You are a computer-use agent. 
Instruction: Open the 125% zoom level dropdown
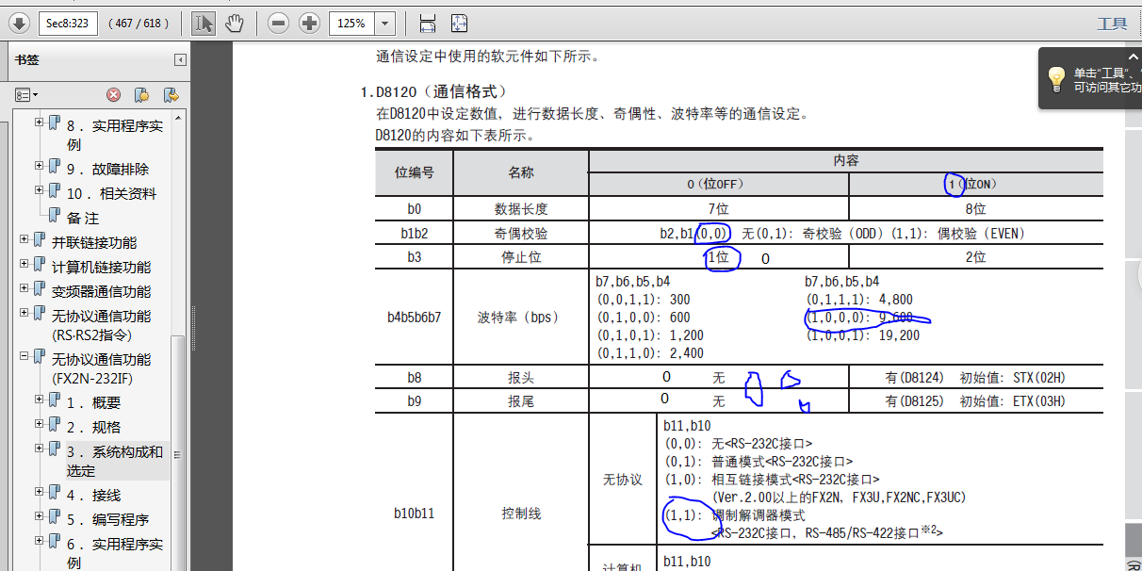(x=384, y=24)
